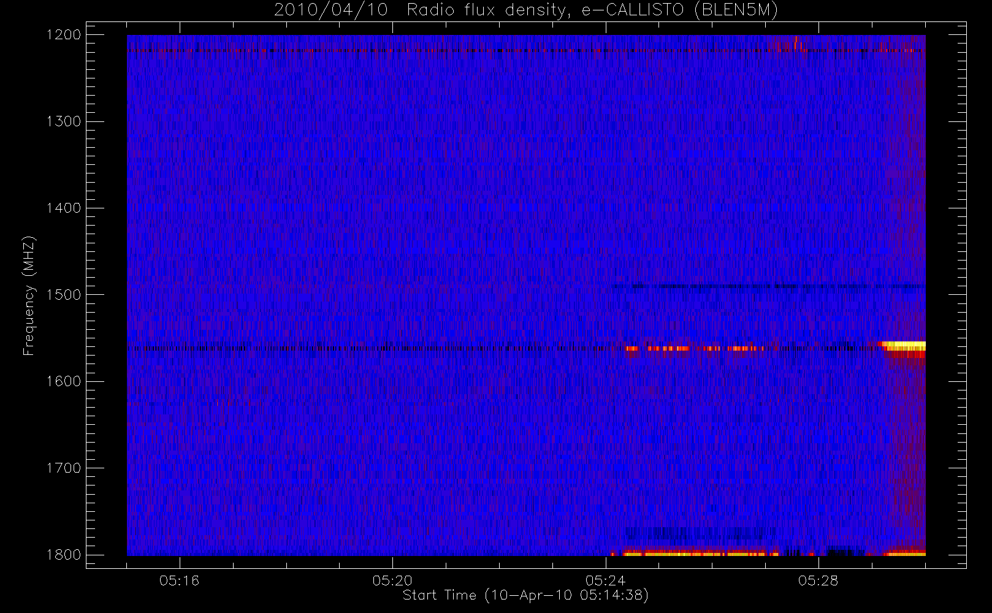992x613 pixels.
Task: Click the 05:20 time axis label
Action: coord(392,581)
